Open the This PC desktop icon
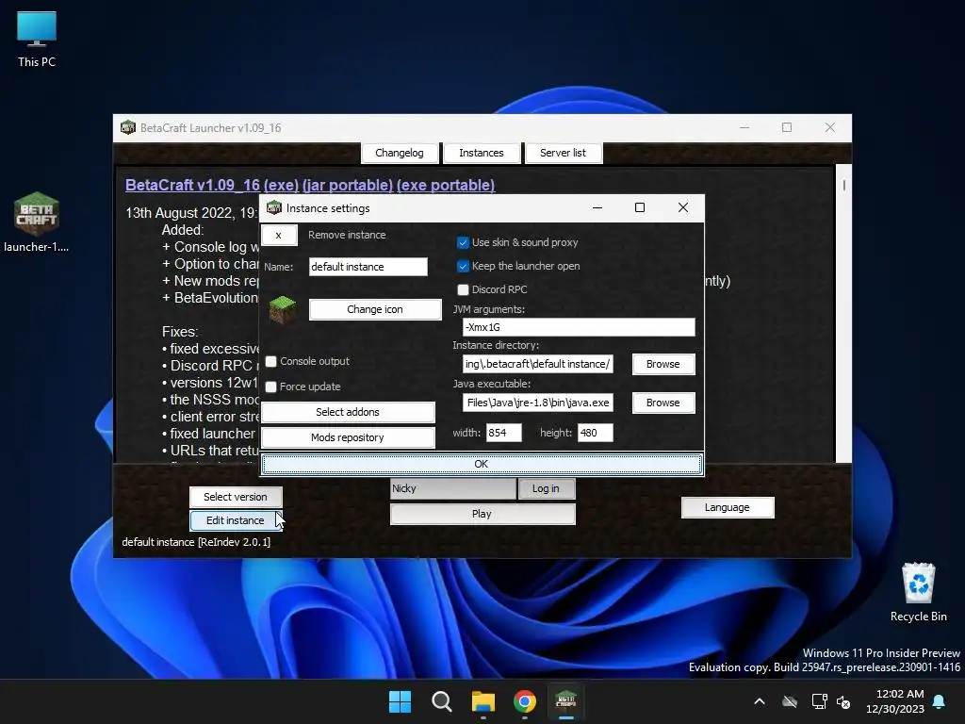 click(x=37, y=40)
